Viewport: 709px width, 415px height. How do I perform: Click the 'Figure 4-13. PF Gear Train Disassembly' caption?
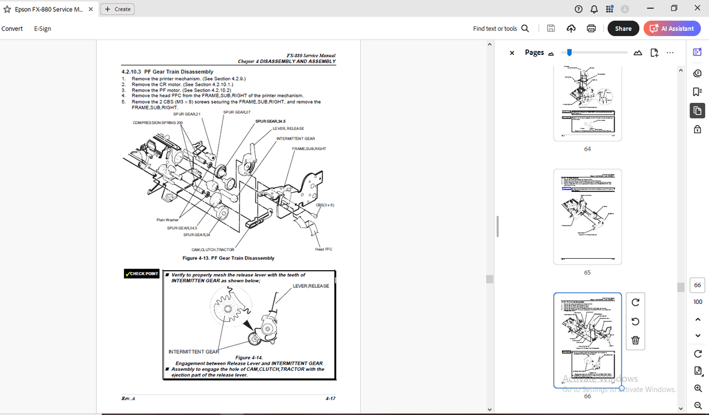[228, 258]
